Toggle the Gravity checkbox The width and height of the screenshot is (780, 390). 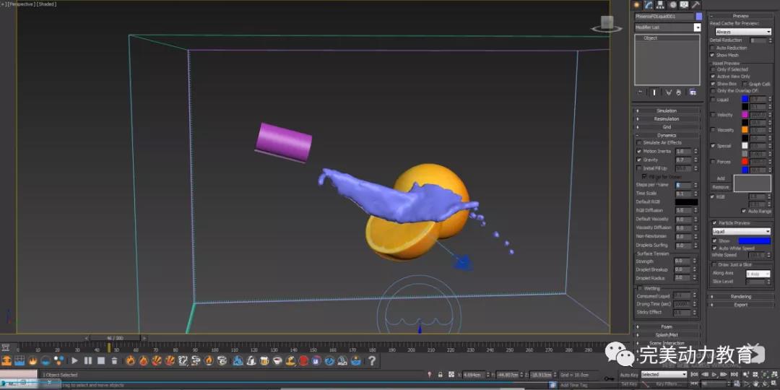(639, 160)
